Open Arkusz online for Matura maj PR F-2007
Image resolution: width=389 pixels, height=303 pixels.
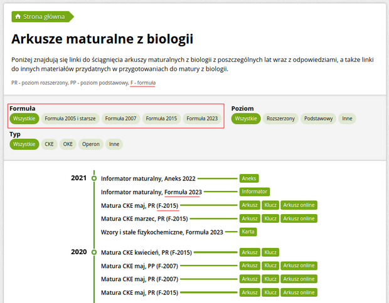coord(299,279)
